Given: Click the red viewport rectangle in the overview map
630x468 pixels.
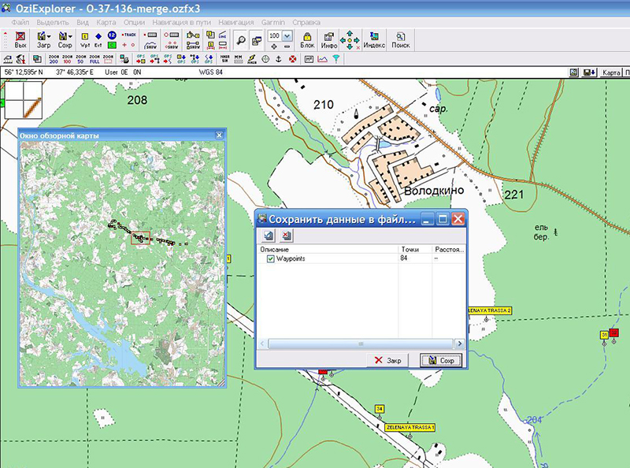Looking at the screenshot, I should (141, 238).
